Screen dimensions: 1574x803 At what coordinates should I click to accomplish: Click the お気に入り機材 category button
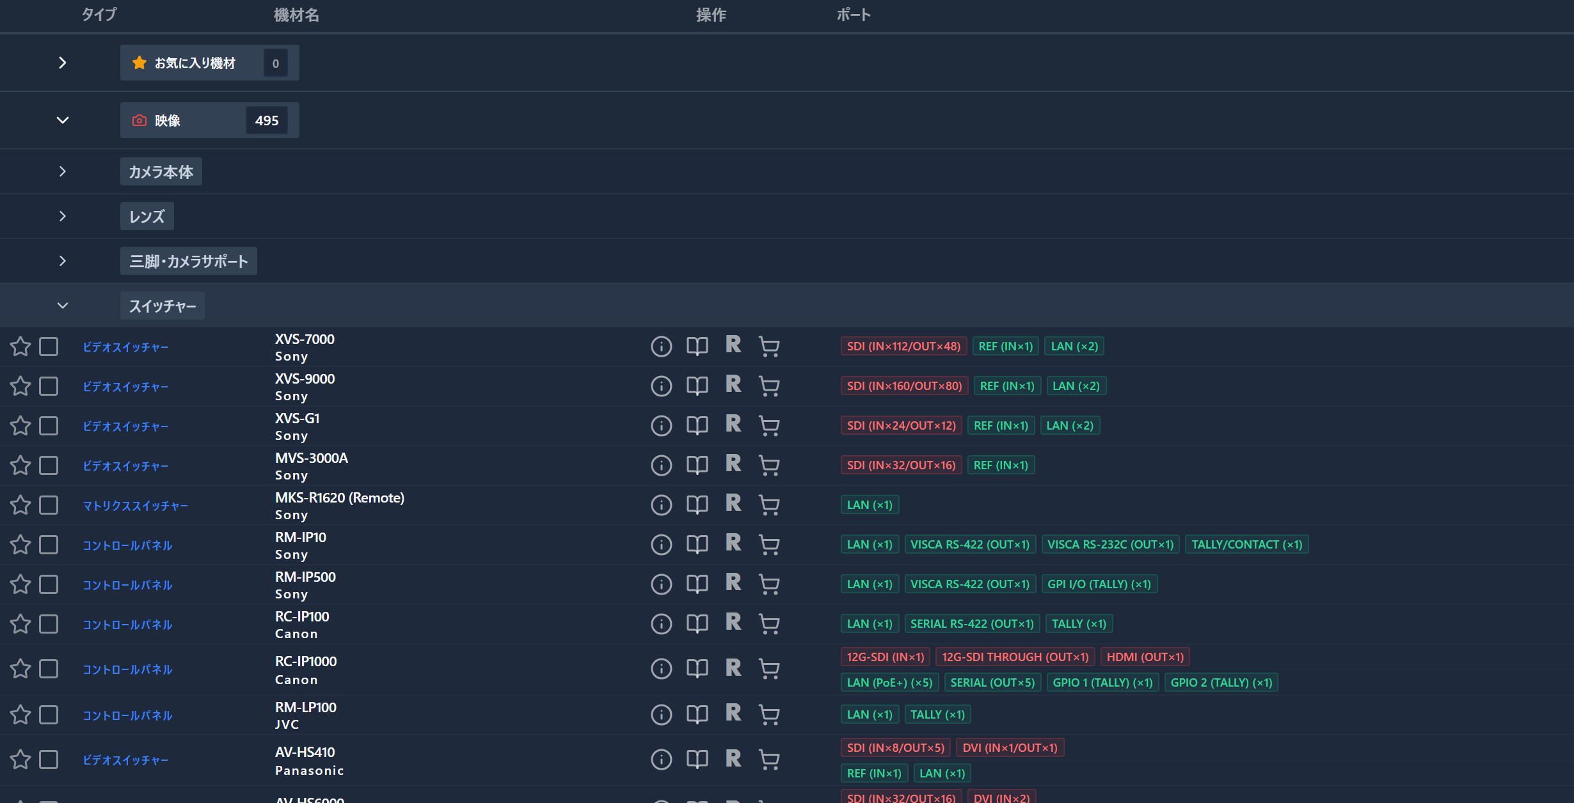[209, 63]
